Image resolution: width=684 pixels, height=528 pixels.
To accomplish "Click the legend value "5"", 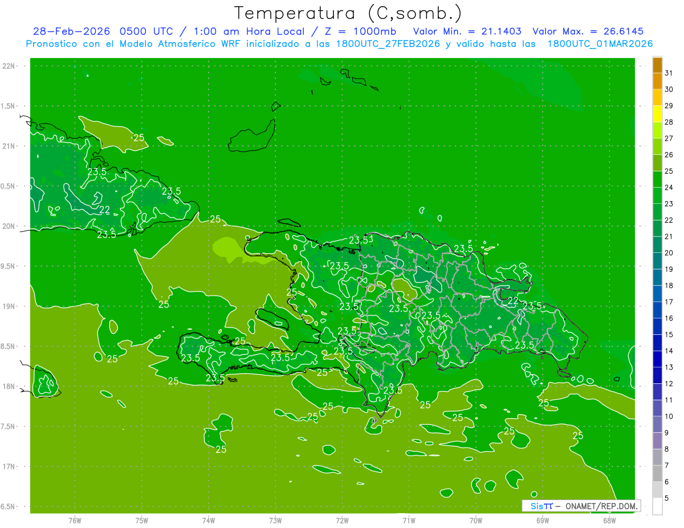I will point(666,498).
